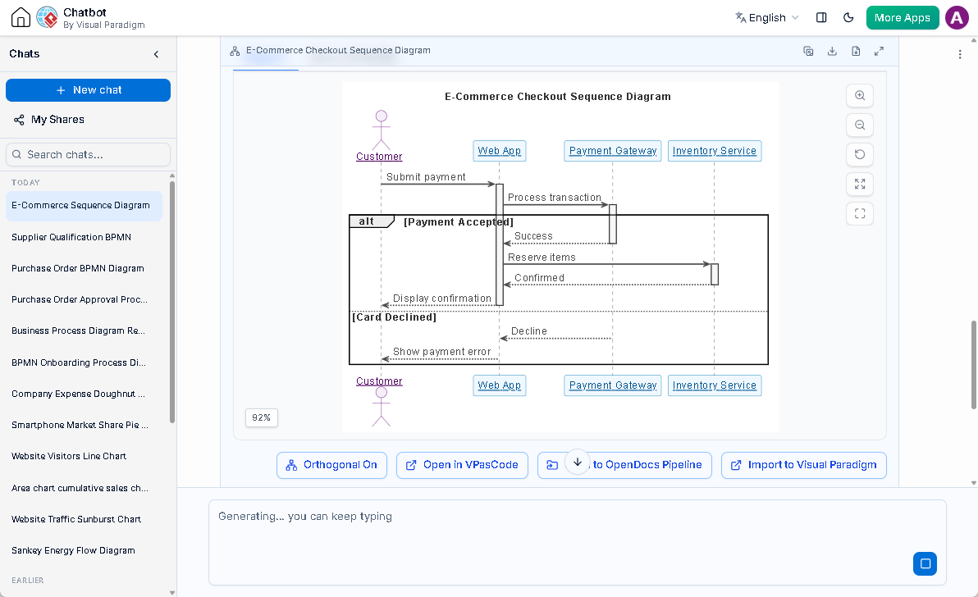This screenshot has width=978, height=597.
Task: Fit the diagram to view
Action: [x=860, y=184]
